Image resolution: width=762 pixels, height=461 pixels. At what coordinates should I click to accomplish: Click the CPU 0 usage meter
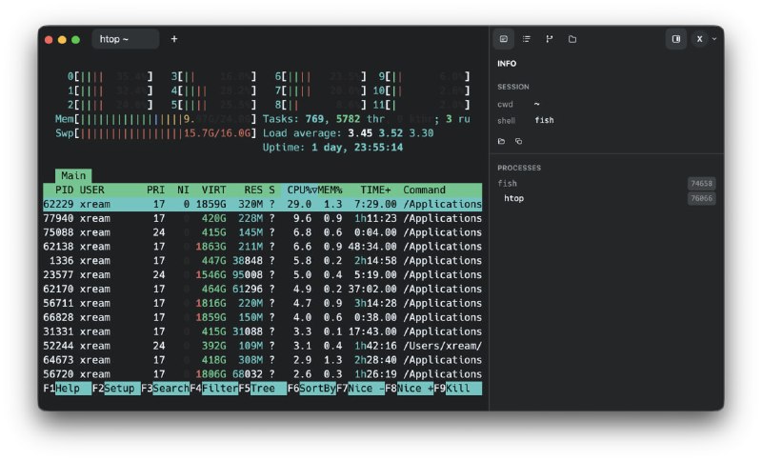(110, 76)
